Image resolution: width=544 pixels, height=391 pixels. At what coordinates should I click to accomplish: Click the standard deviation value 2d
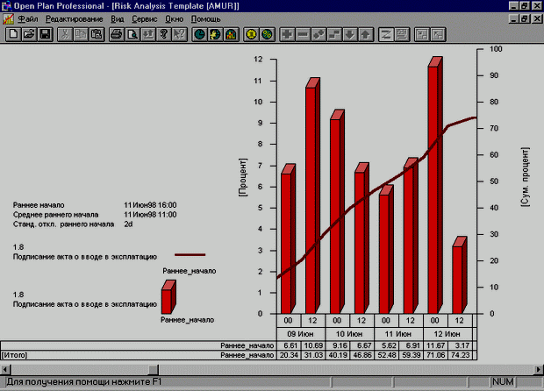tap(128, 224)
